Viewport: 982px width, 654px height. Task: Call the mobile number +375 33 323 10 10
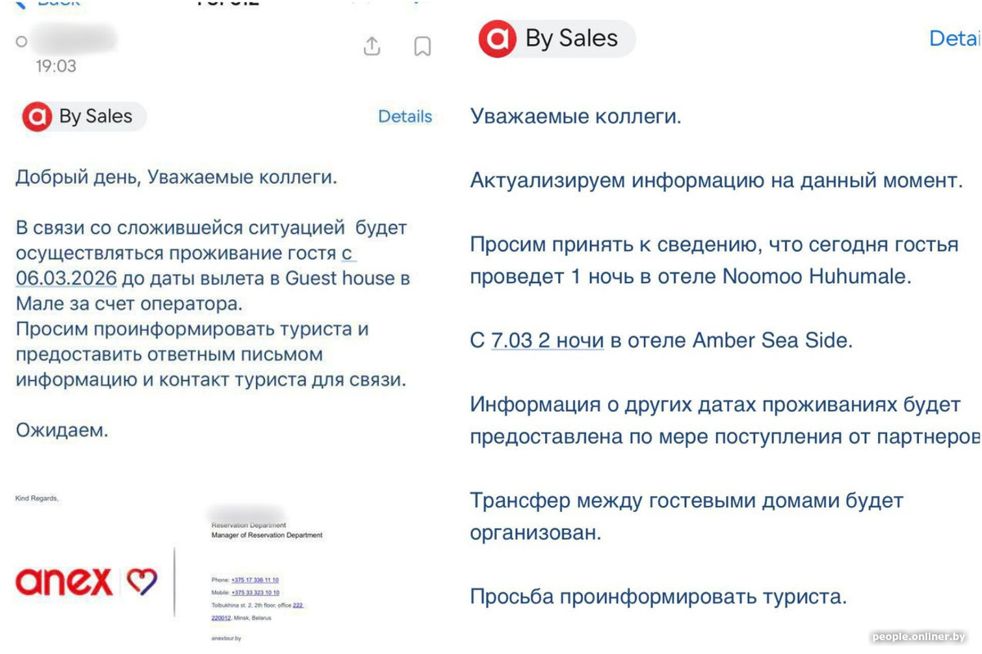[255, 593]
